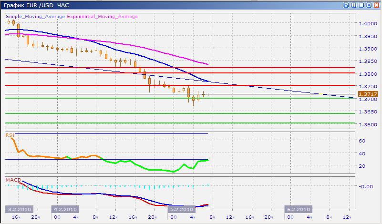Select the RSI indicator label
Viewport: 382px width, 224px height.
10,135
